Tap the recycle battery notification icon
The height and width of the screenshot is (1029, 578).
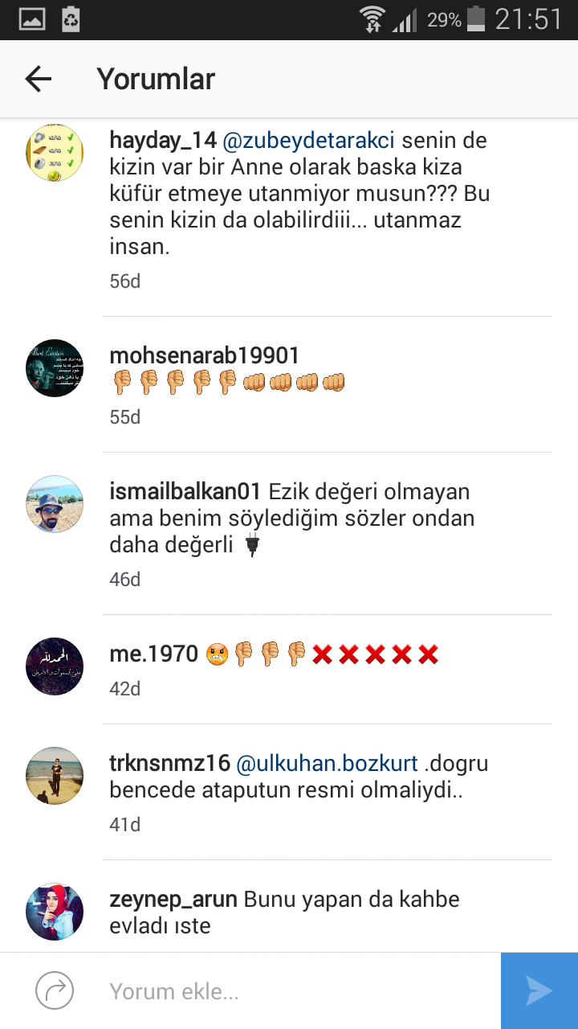click(x=71, y=19)
